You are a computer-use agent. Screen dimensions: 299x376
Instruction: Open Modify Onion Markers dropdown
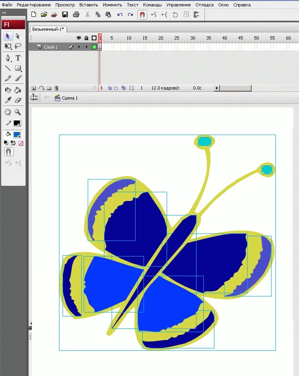pyautogui.click(x=132, y=88)
